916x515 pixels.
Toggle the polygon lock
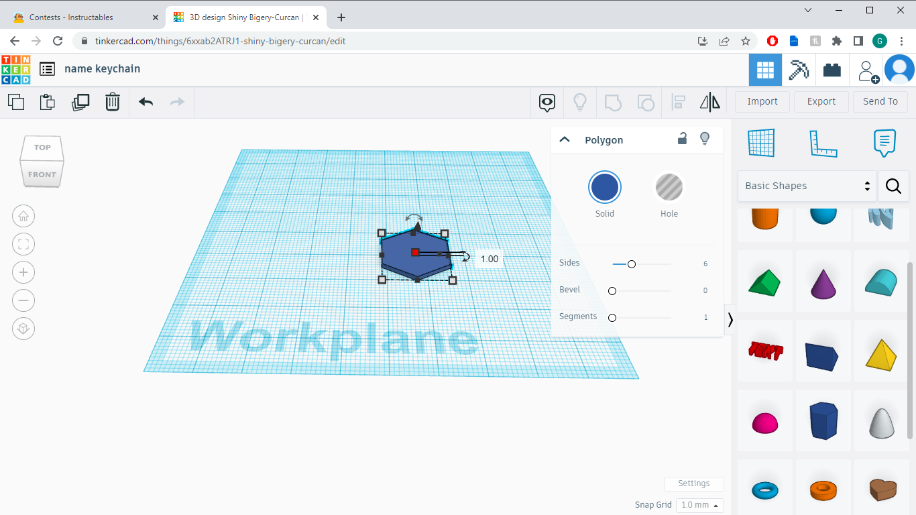(x=682, y=139)
